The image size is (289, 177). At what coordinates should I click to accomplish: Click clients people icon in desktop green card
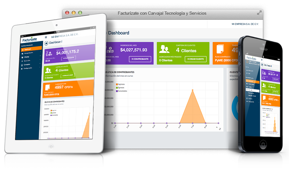point(164,49)
